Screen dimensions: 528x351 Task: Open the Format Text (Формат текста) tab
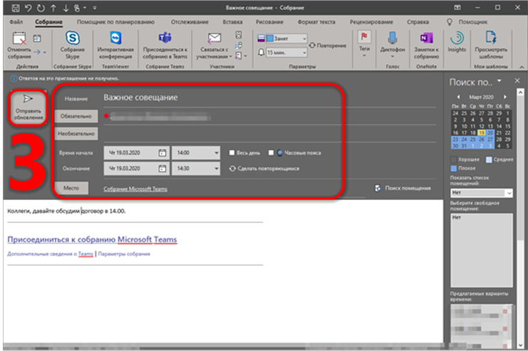(x=316, y=22)
